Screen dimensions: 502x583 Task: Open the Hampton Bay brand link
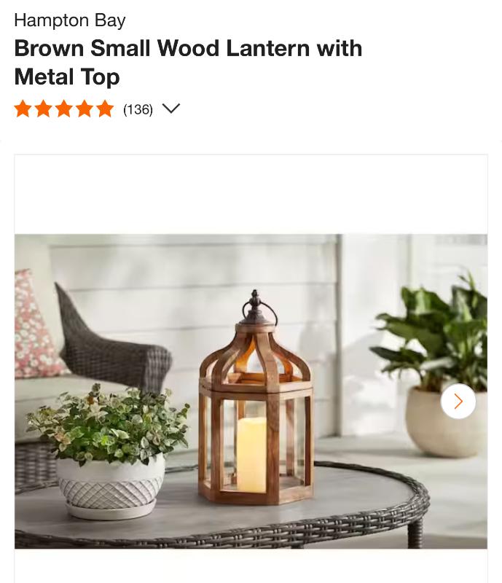point(70,20)
